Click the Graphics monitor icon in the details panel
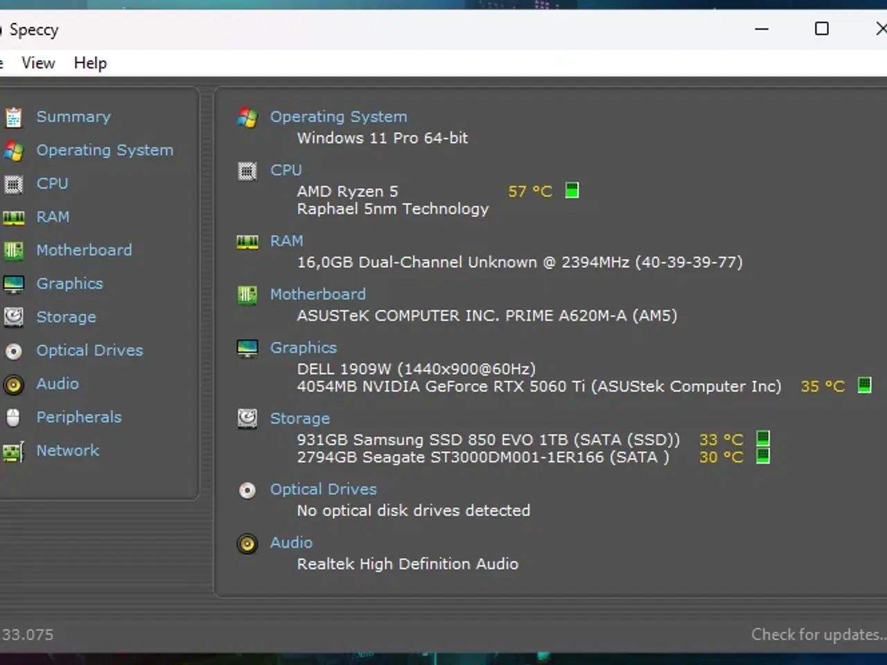 point(247,348)
